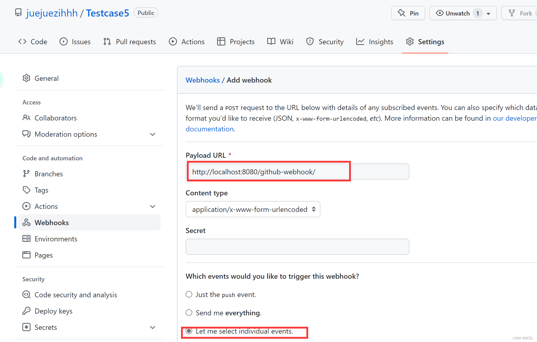Open the Pull requests tab
This screenshot has height=342, width=537.
tap(130, 42)
